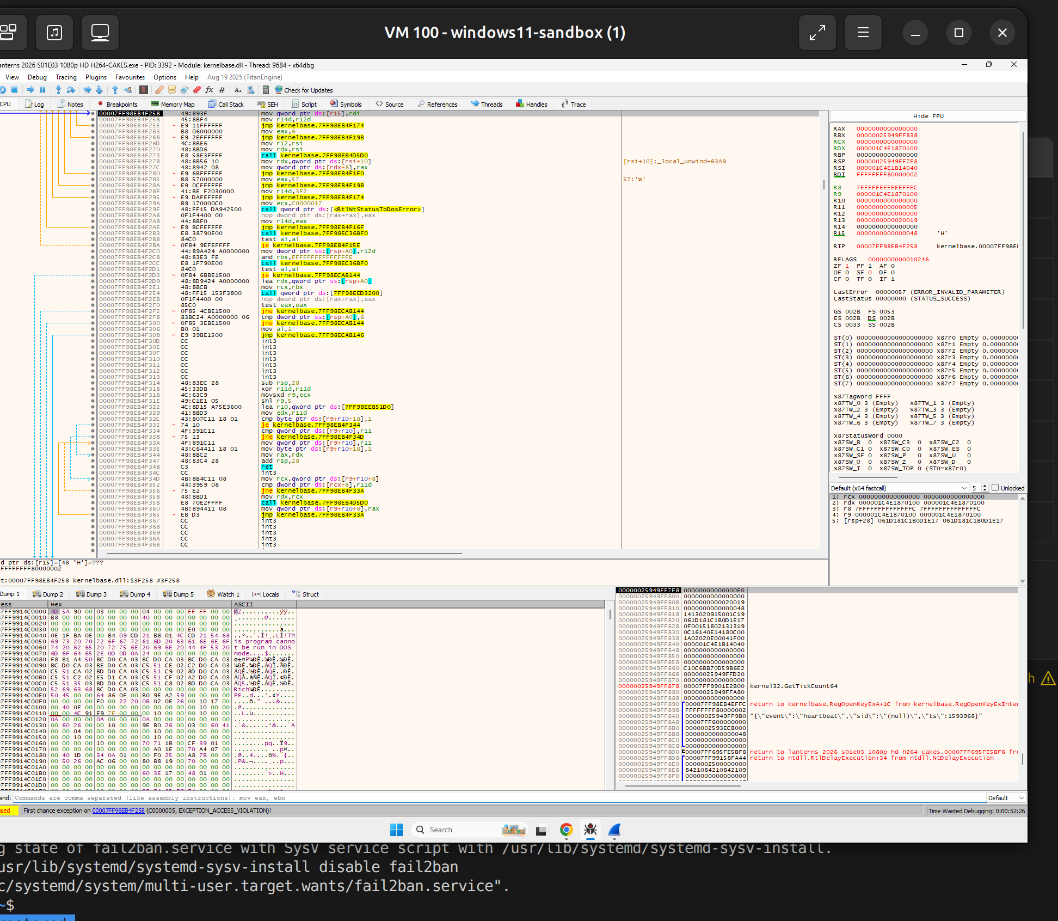Switch to the Symbols tab
Image resolution: width=1058 pixels, height=921 pixels.
(x=346, y=104)
